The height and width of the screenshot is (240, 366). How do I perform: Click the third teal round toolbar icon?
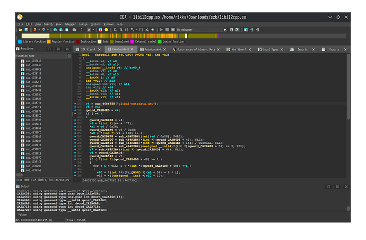point(66,30)
